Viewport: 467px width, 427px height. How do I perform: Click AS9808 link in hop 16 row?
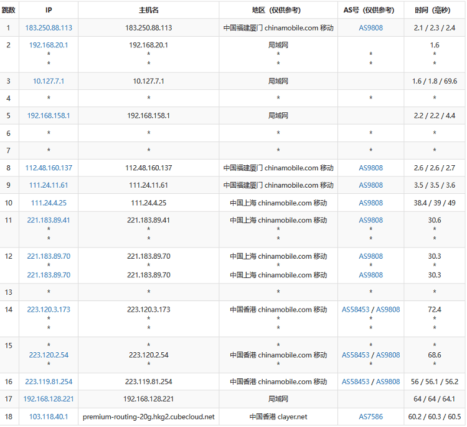coord(388,381)
